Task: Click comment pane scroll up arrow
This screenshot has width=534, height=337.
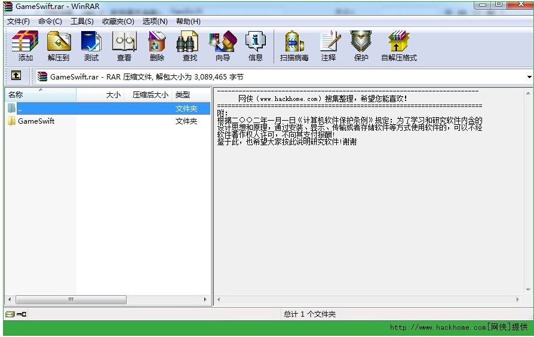Action: click(x=528, y=93)
